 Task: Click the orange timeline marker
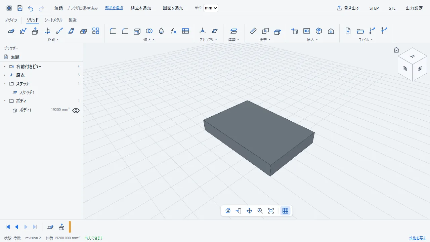[70, 227]
